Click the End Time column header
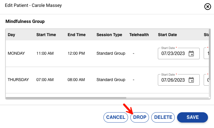 click(x=76, y=35)
